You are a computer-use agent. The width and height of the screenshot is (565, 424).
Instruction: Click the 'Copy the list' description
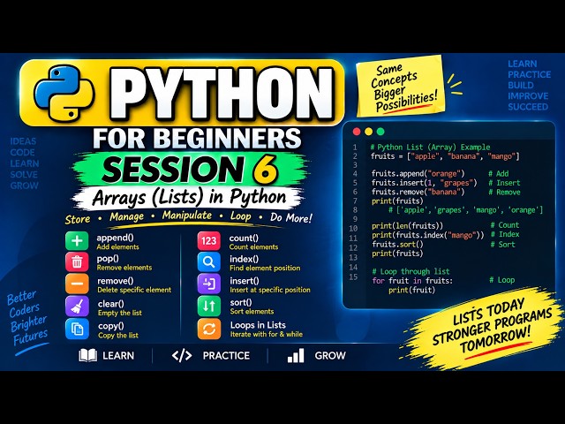click(118, 336)
